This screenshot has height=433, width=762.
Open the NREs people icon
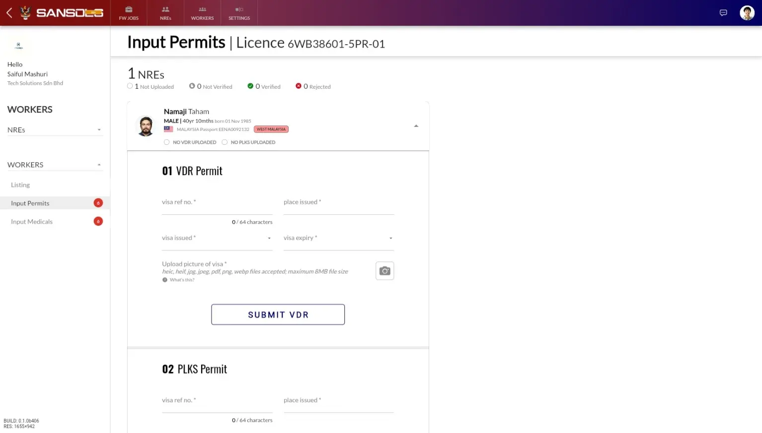[x=165, y=9]
